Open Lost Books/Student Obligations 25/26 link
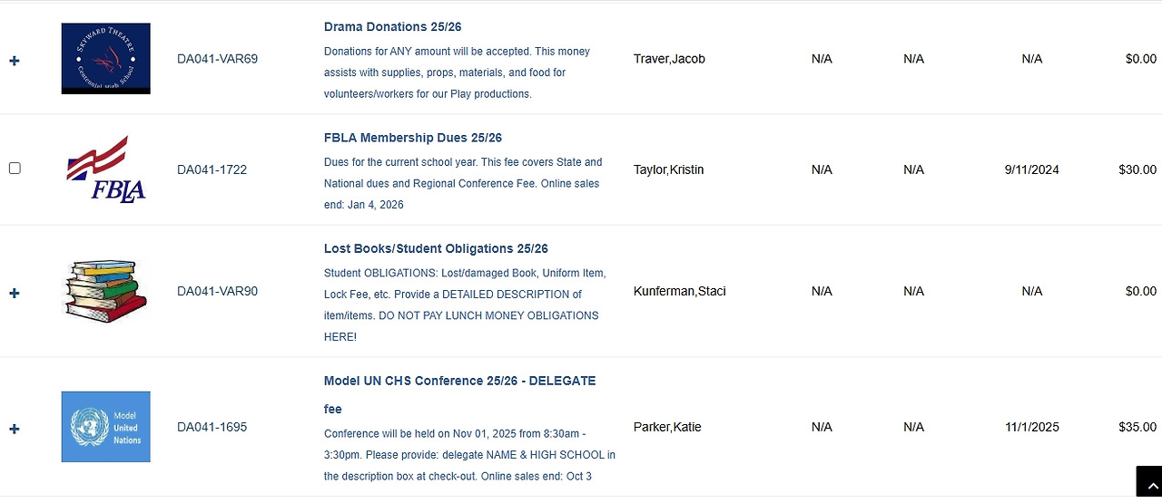This screenshot has height=503, width=1162. tap(436, 248)
